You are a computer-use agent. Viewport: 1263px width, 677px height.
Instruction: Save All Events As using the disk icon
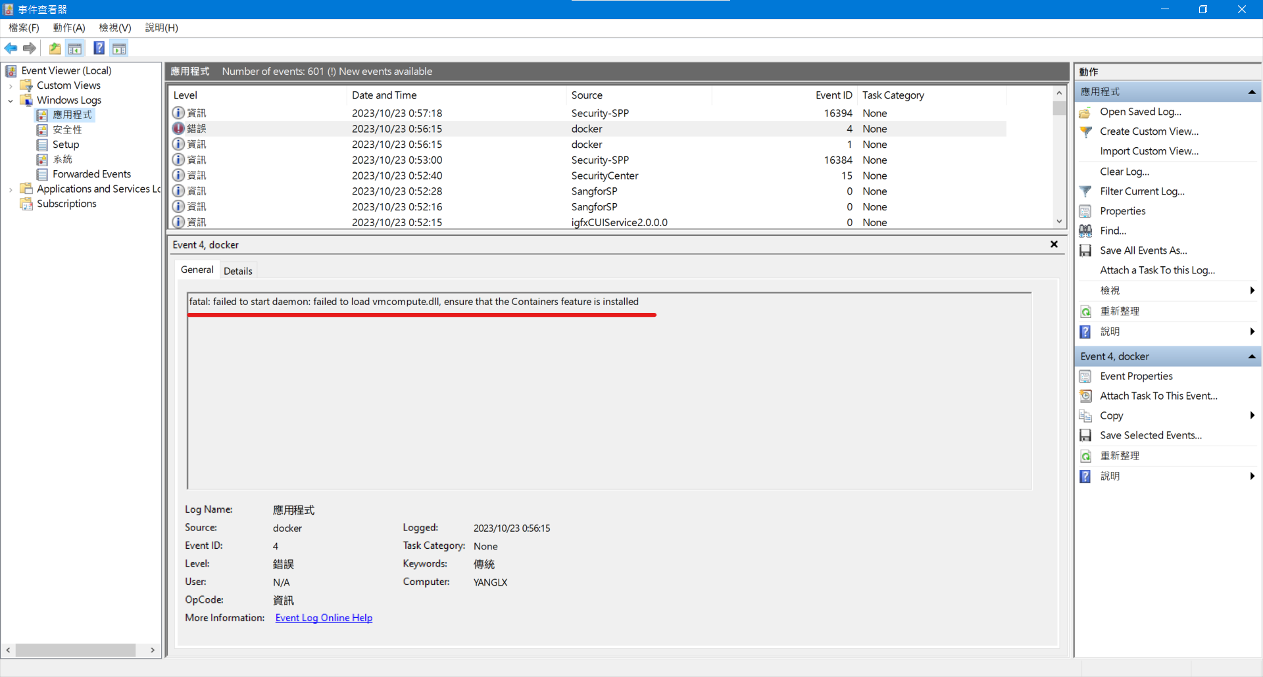click(x=1085, y=250)
